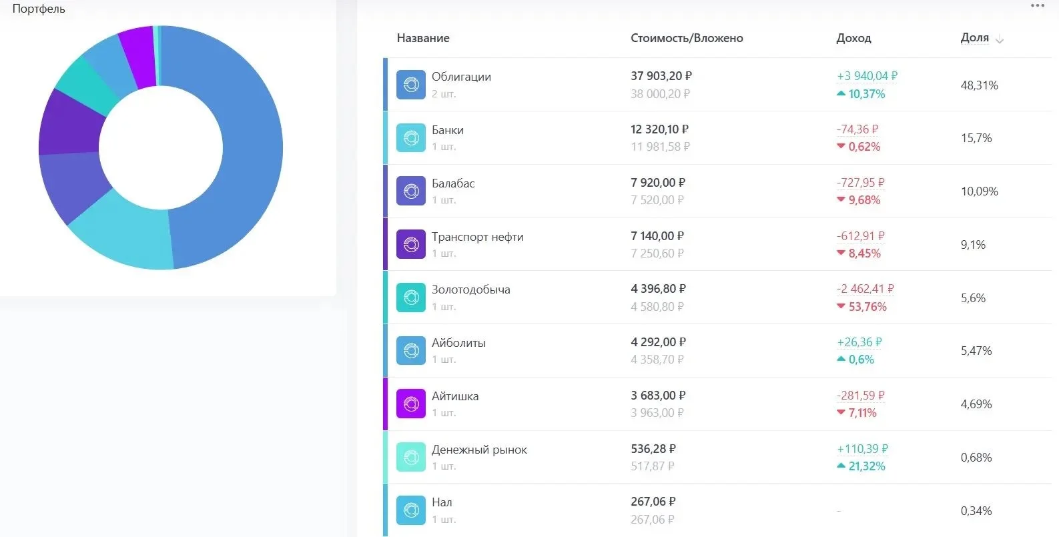Click the income -2 462,41 ₽
Viewport: 1059px width, 537px height.
coord(865,289)
